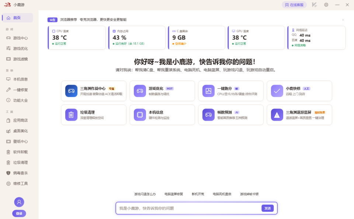Click 新机开荒 suggestion

coord(198,194)
